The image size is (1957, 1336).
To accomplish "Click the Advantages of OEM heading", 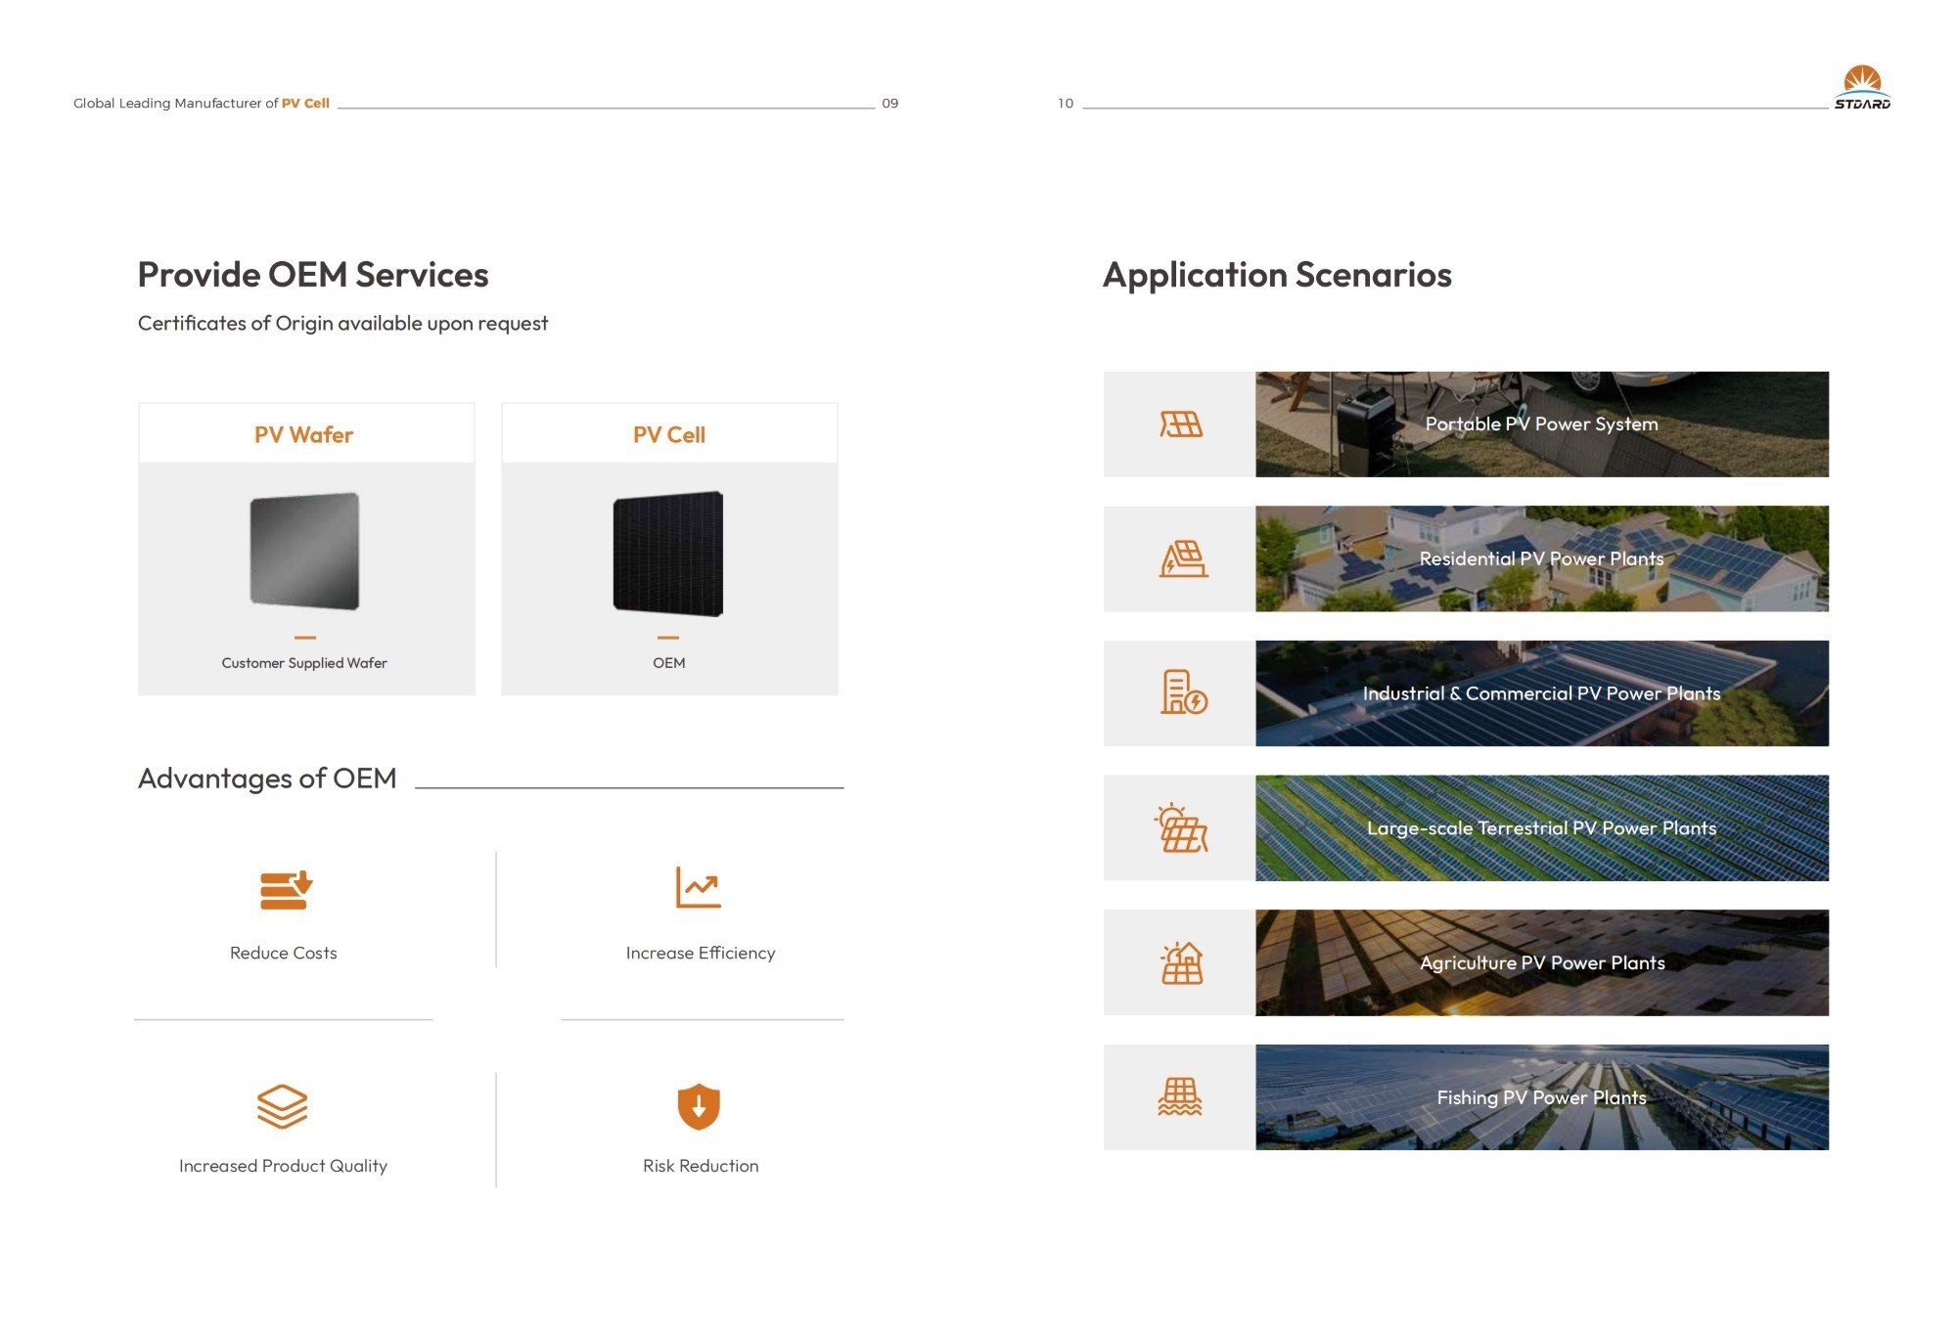I will pyautogui.click(x=267, y=779).
